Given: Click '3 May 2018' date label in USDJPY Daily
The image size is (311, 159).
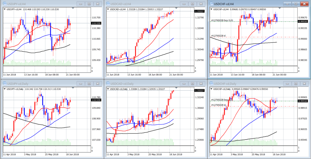Looking at the screenshot, I should tap(30, 154).
